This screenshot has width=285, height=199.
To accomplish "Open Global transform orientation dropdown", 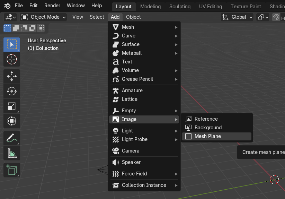I will click(238, 17).
